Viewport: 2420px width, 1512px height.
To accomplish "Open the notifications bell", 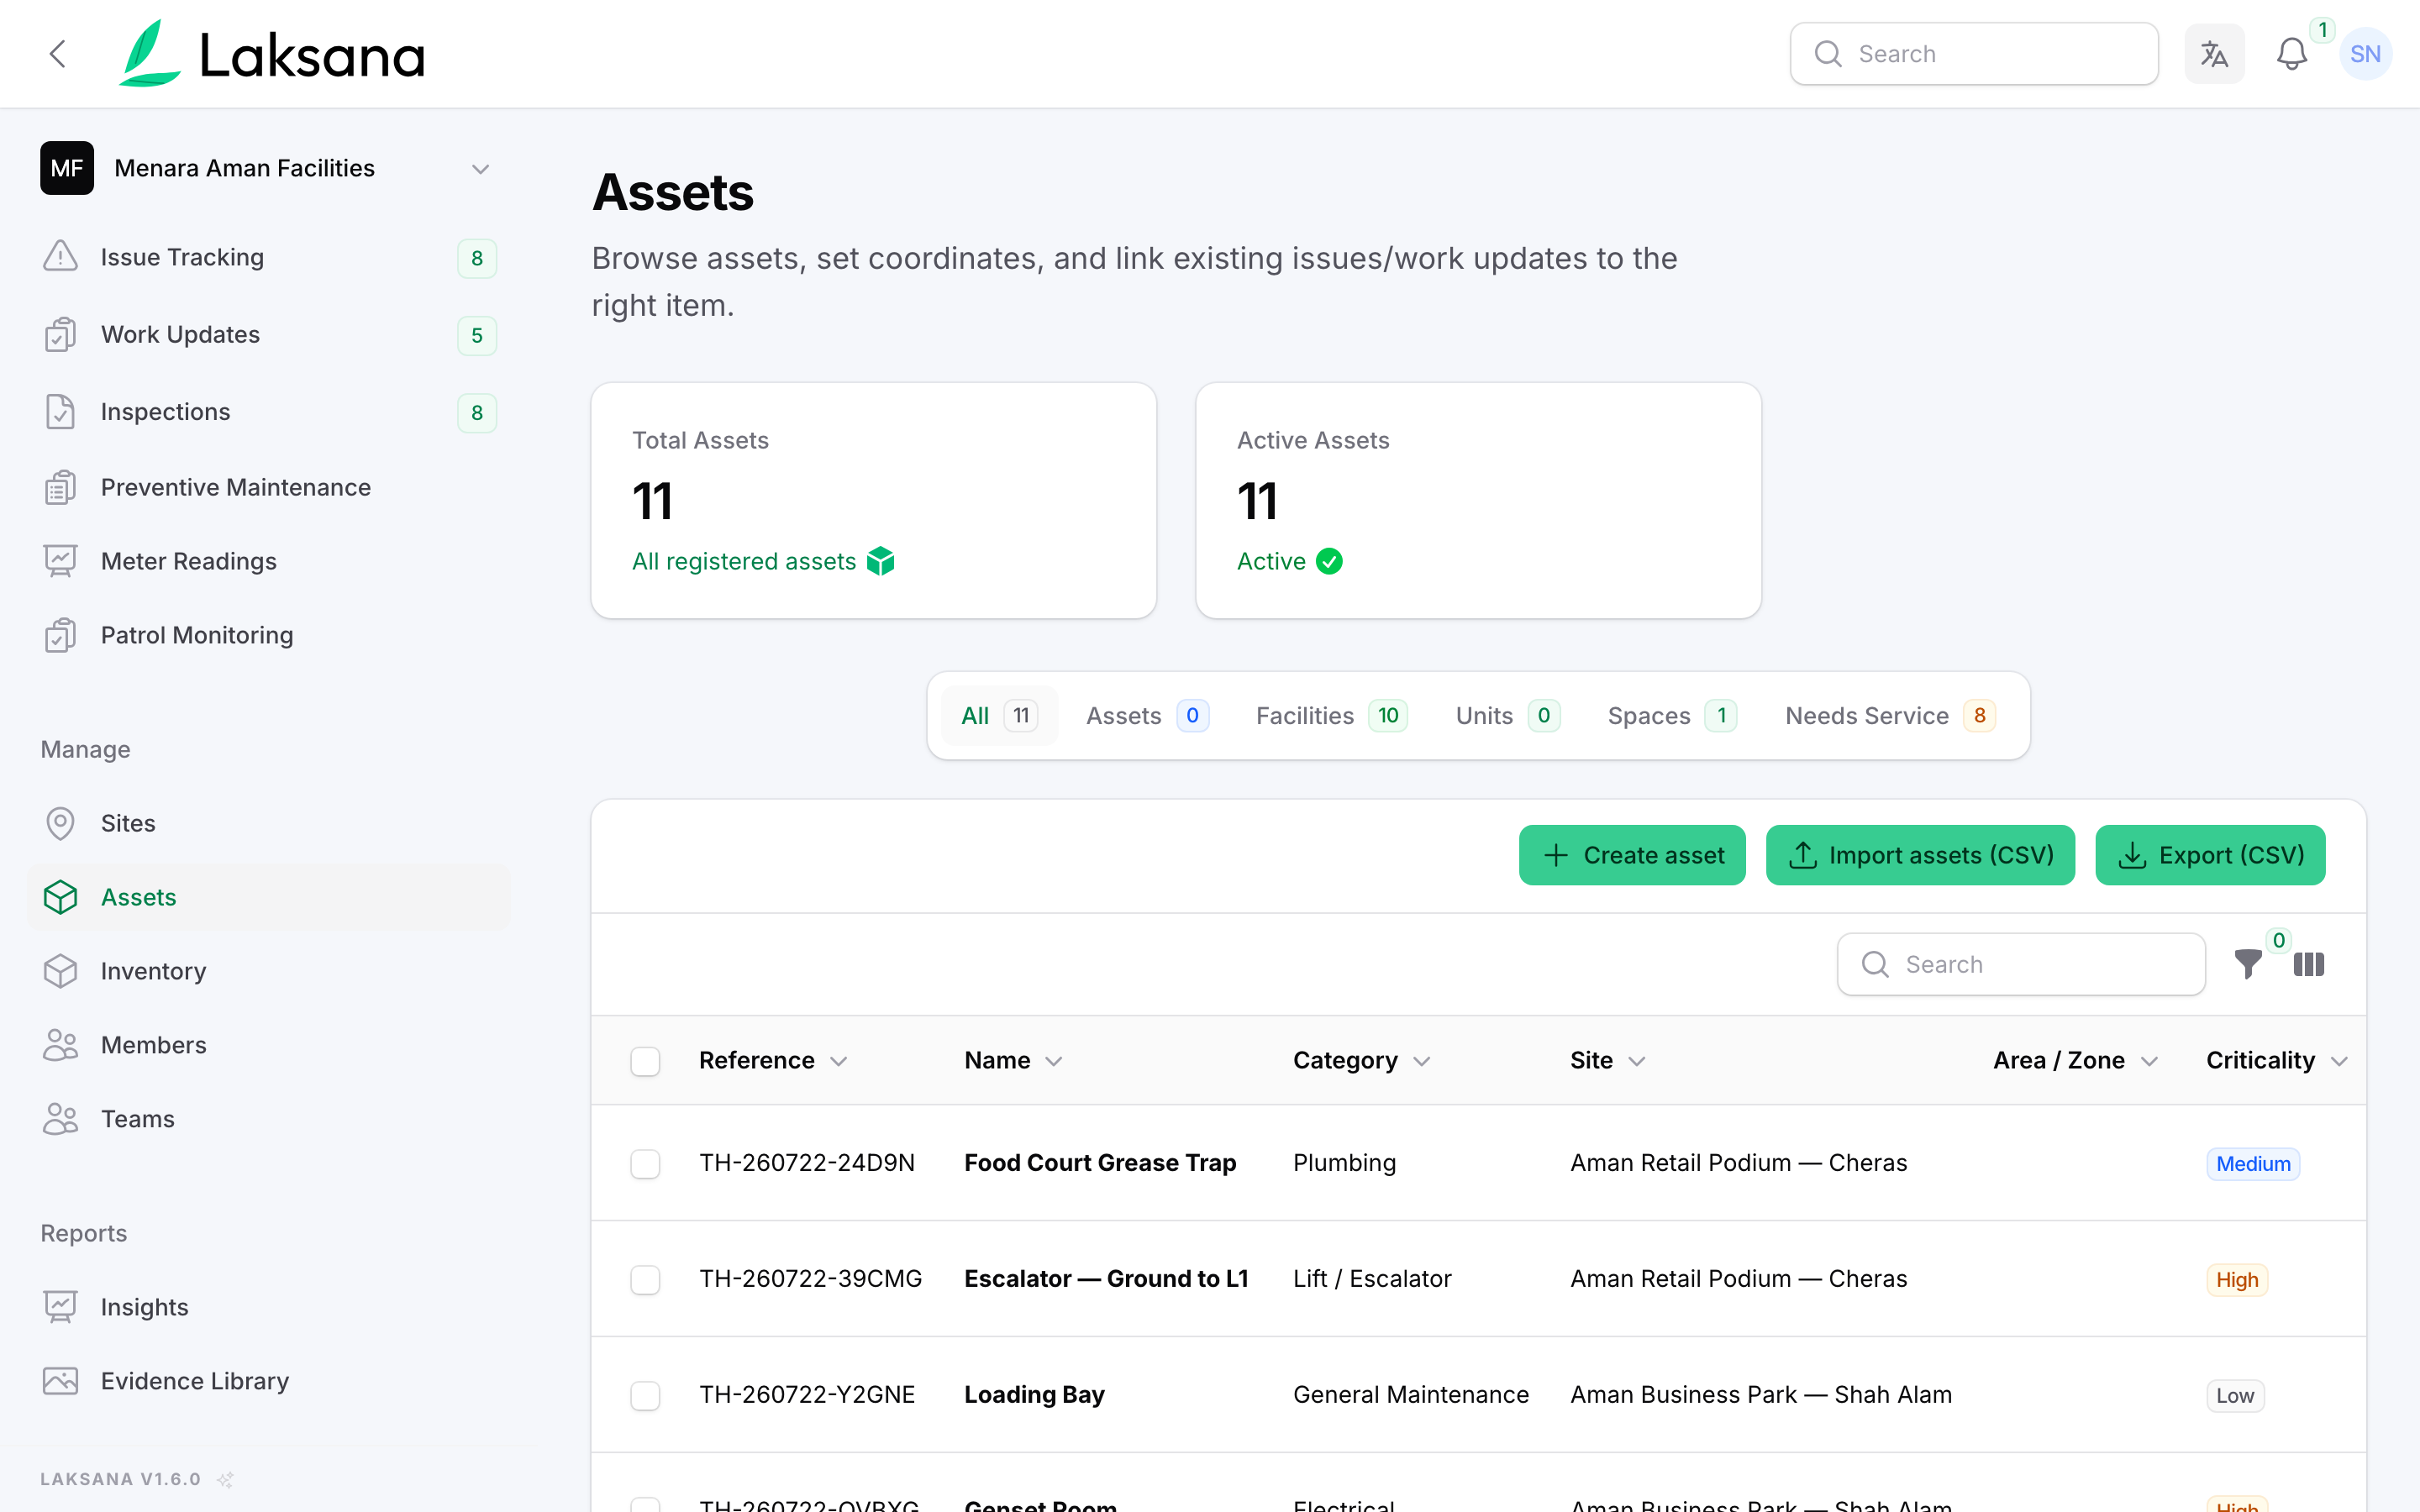I will click(x=2291, y=54).
